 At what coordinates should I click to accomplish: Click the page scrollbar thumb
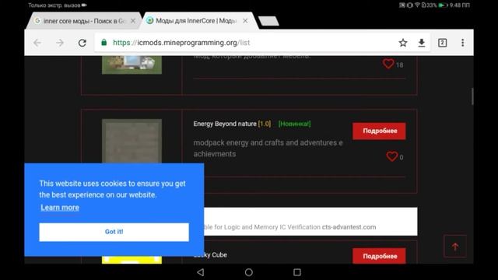[472, 96]
